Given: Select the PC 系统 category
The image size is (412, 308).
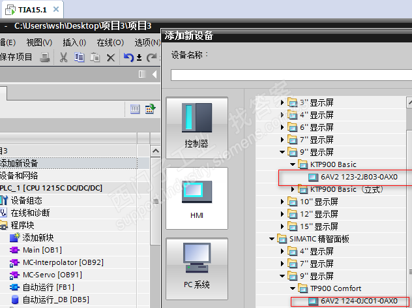Looking at the screenshot, I should [x=197, y=269].
